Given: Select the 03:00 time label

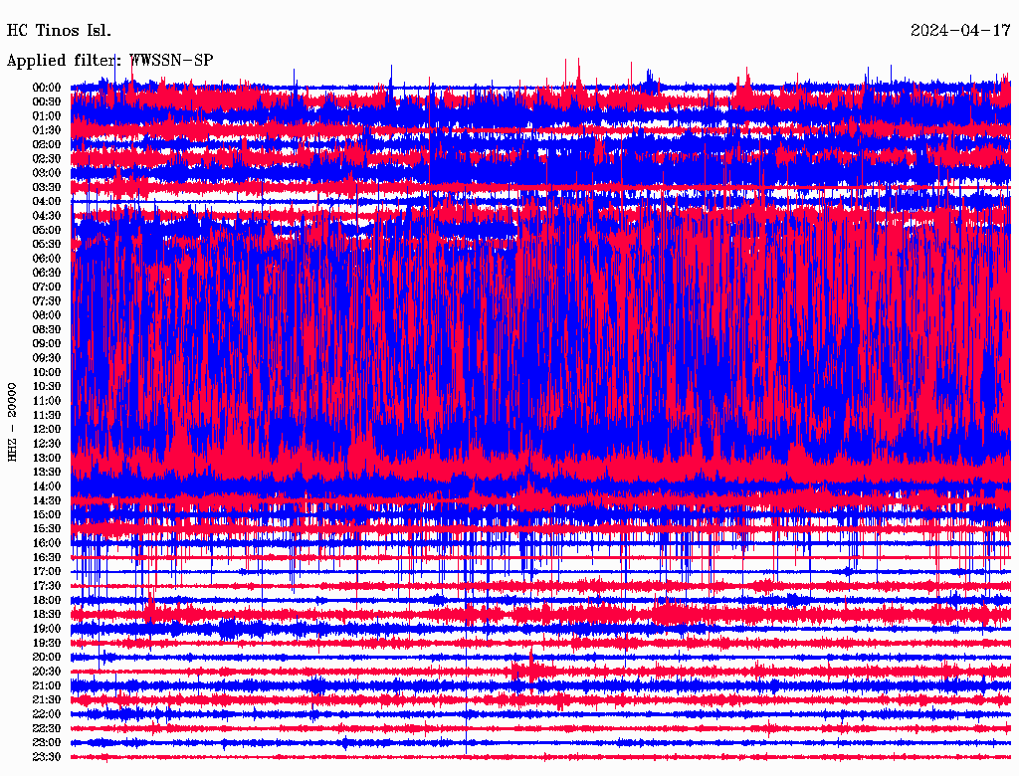Looking at the screenshot, I should coord(47,173).
